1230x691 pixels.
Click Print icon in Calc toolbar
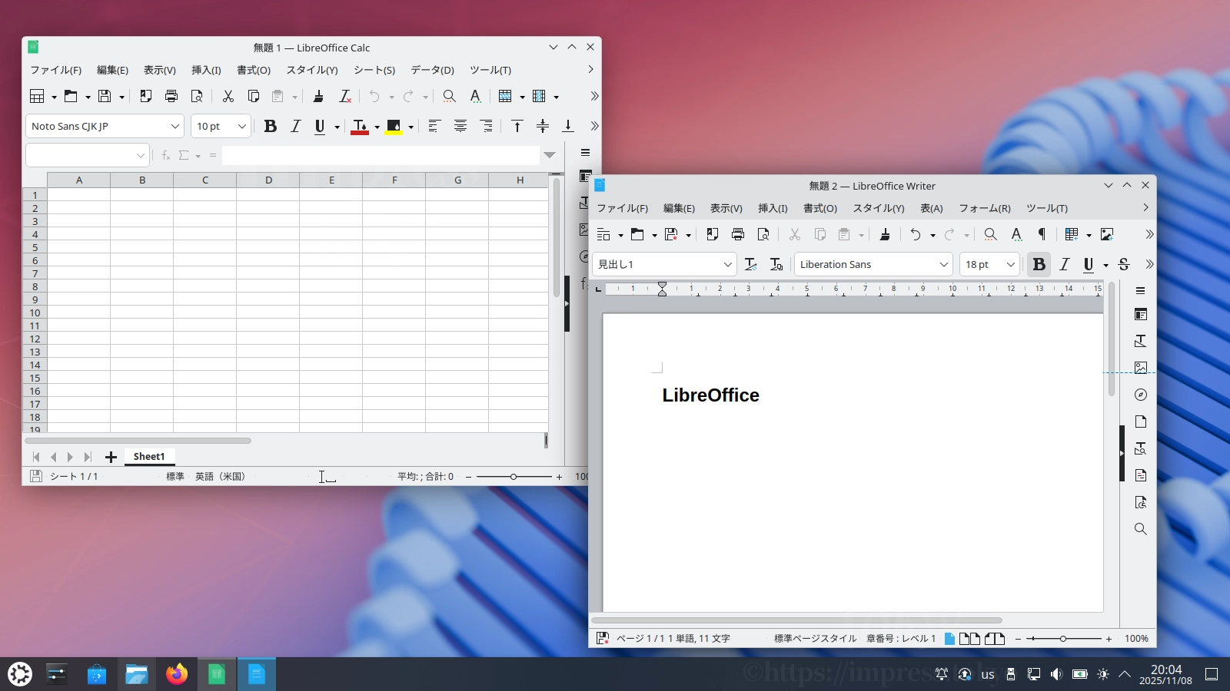tap(171, 96)
